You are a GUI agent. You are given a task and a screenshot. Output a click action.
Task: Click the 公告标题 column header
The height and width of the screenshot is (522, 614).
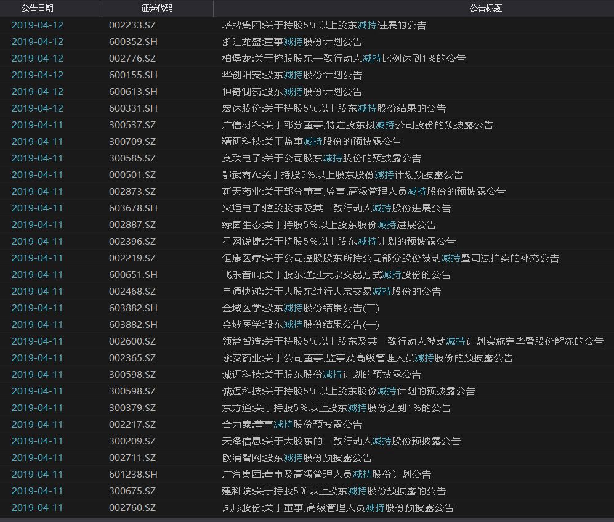485,9
